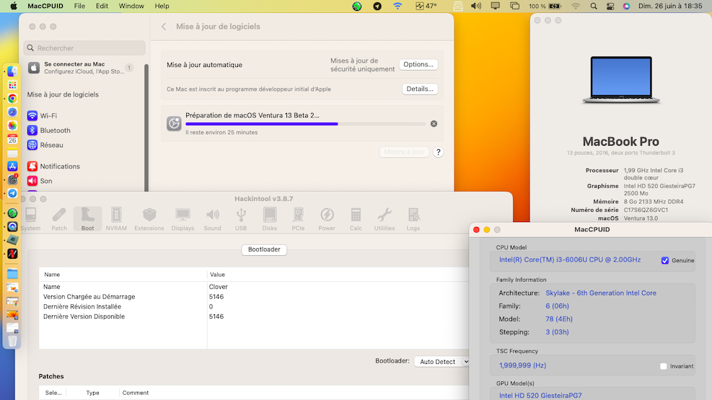Open the Window menu

[x=131, y=6]
